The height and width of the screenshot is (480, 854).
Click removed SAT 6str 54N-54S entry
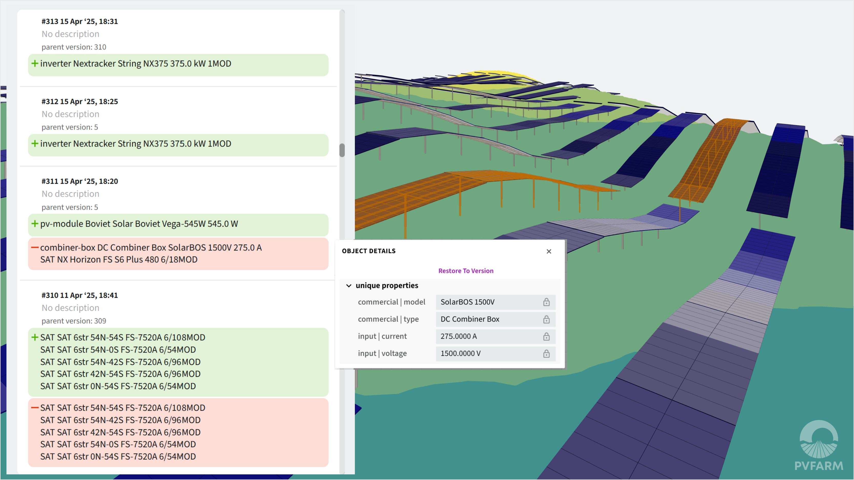(123, 408)
